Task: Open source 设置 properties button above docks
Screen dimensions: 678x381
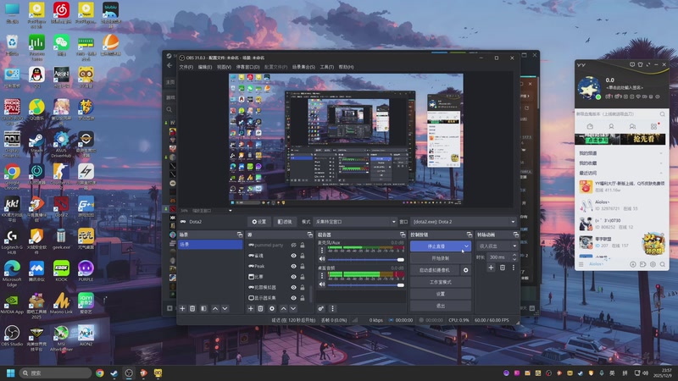Action: [259, 222]
